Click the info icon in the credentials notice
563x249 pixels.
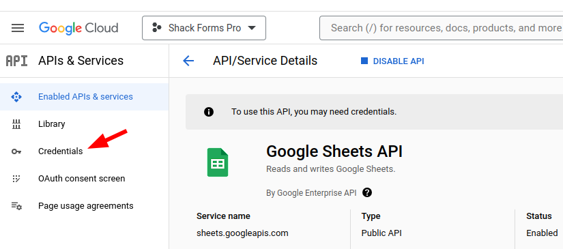[209, 112]
